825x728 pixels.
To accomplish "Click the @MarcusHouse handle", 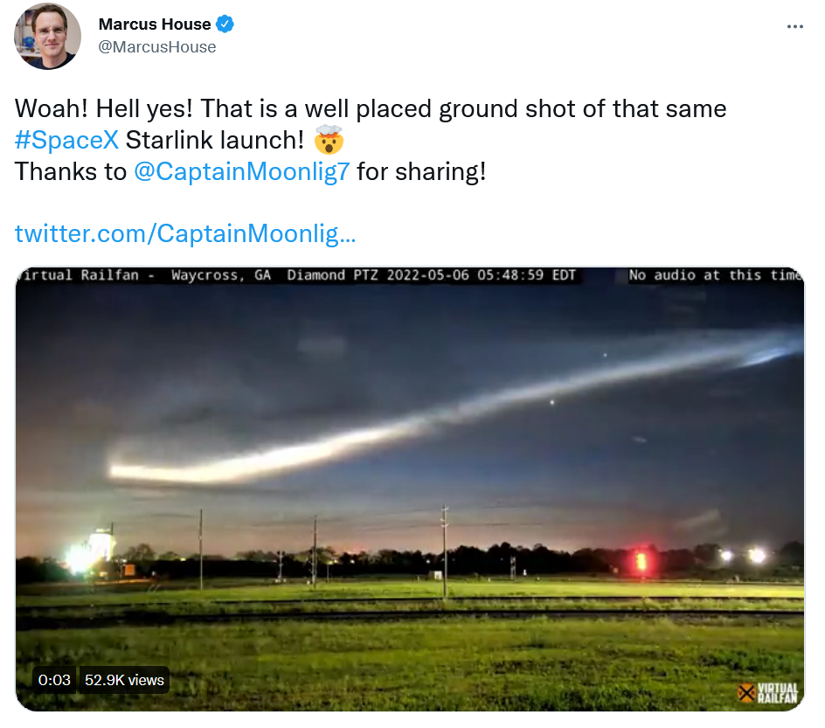I will 157,47.
